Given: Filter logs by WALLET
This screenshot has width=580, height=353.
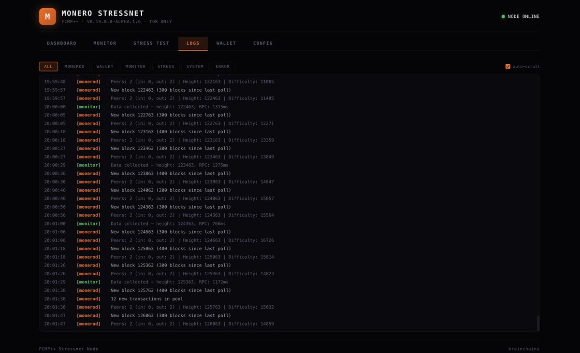Looking at the screenshot, I should (x=105, y=67).
